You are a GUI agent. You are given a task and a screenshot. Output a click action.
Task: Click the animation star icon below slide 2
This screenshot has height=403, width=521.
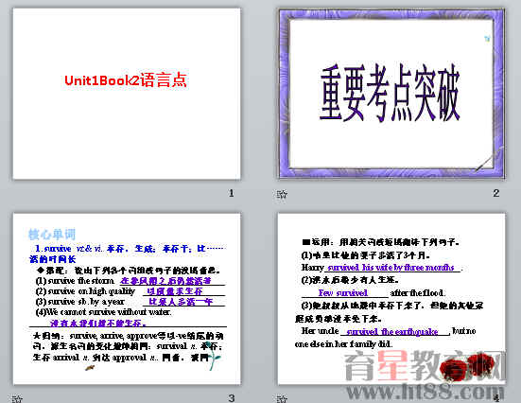point(282,194)
